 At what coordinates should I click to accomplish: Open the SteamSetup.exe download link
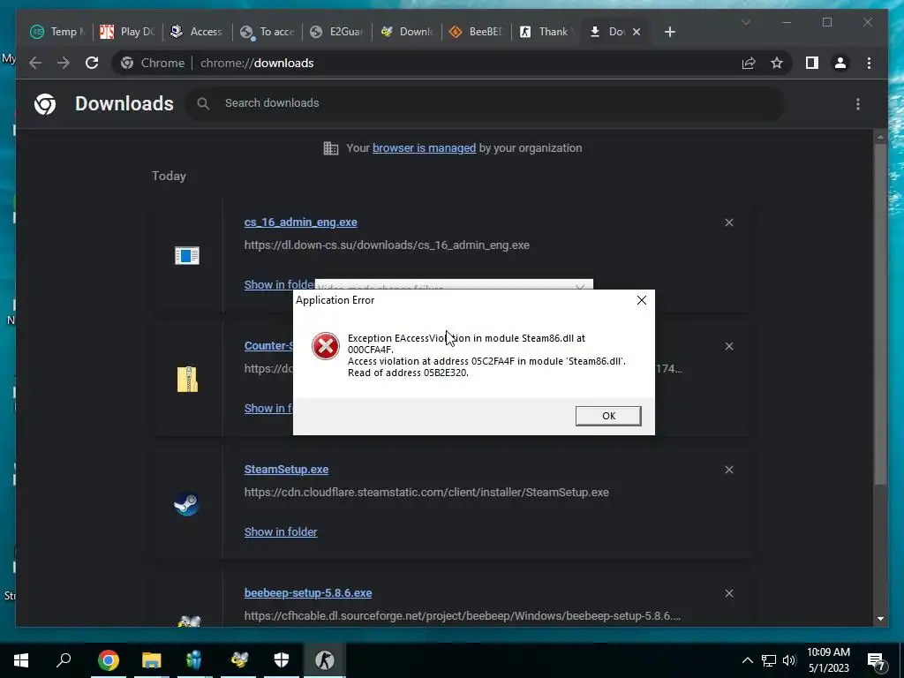pyautogui.click(x=286, y=470)
